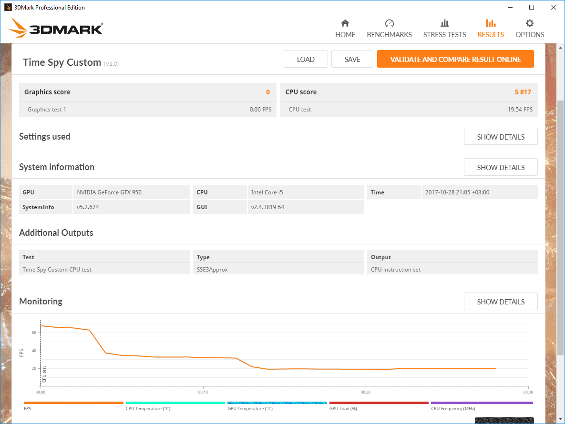565x424 pixels.
Task: Toggle the FPS legend color bar
Action: [x=73, y=403]
